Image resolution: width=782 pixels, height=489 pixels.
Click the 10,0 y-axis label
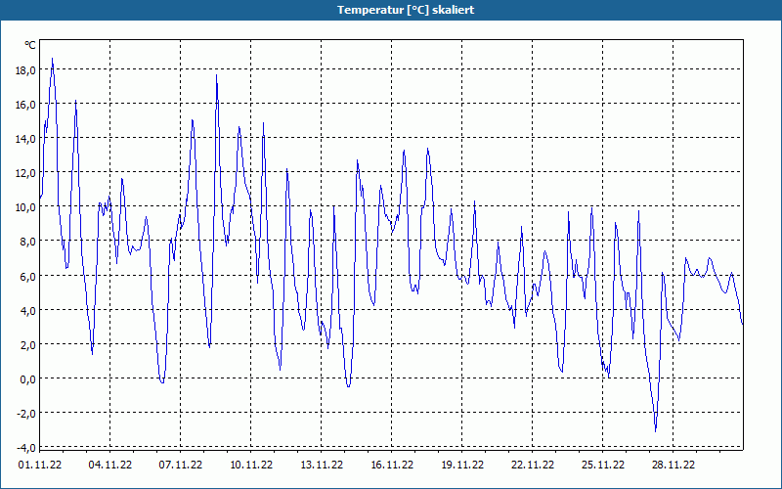(25, 207)
